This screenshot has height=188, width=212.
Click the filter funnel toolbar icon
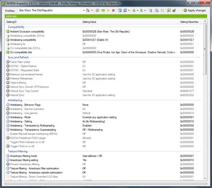(x=151, y=10)
